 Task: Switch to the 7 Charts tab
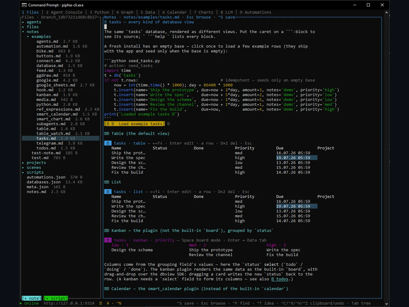pos(203,12)
